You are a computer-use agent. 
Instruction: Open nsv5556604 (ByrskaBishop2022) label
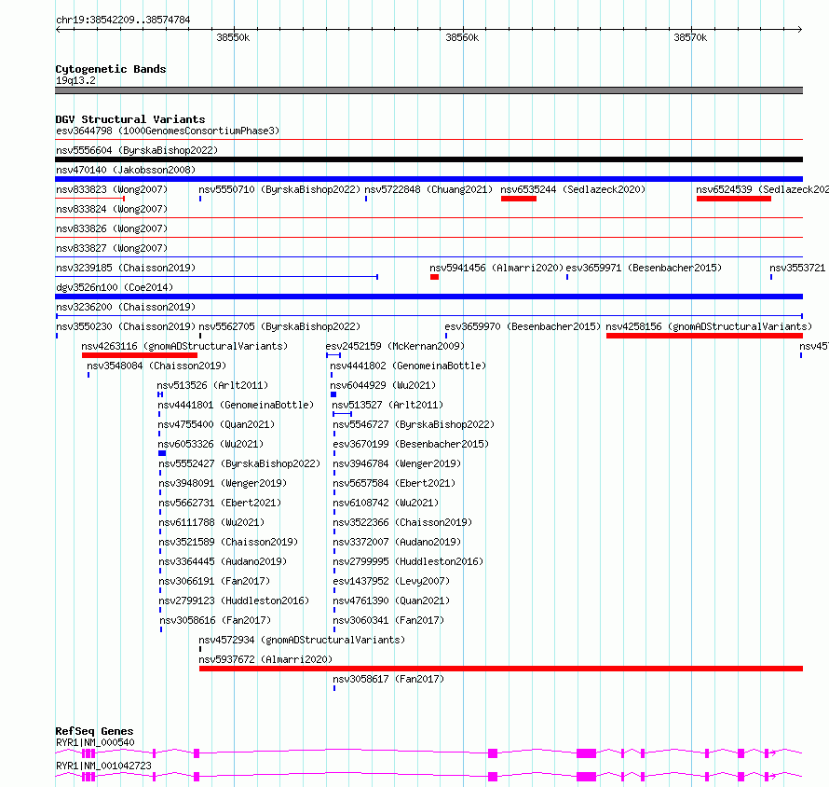(137, 150)
